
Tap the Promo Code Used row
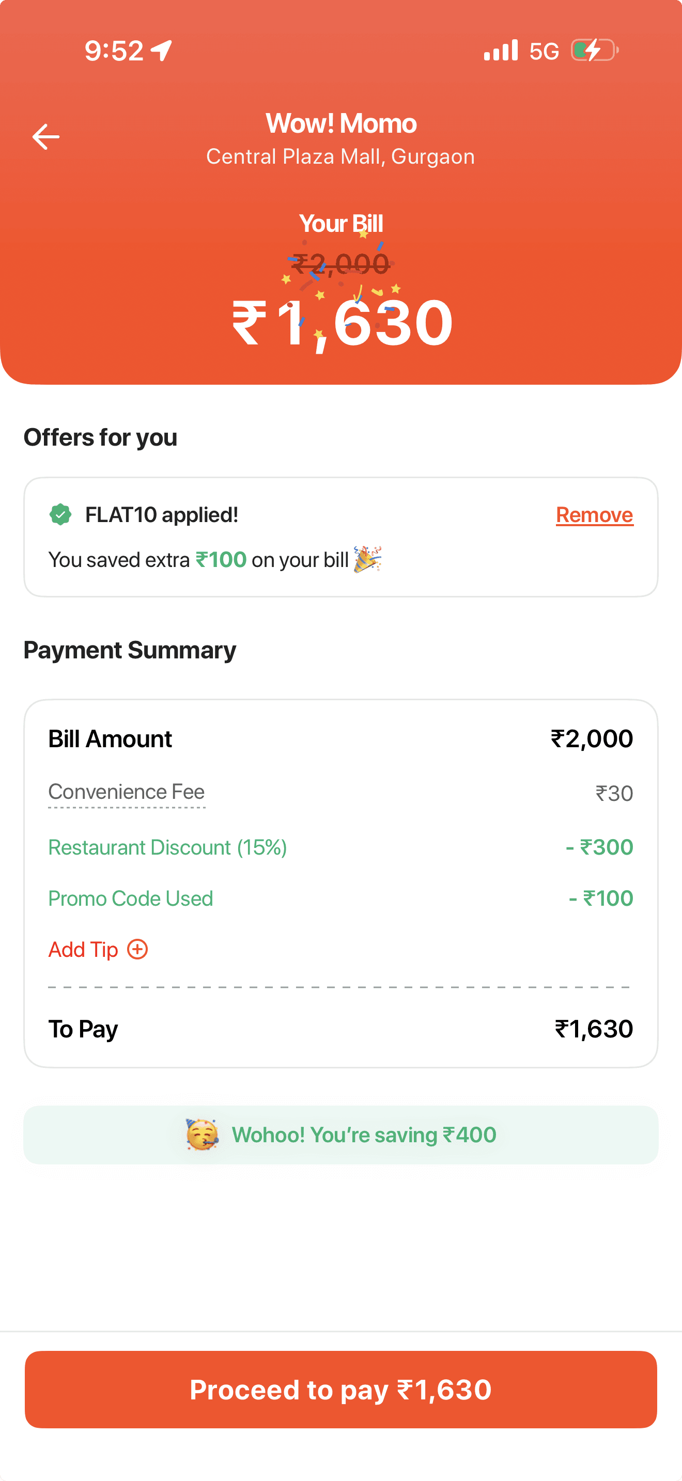[x=341, y=898]
